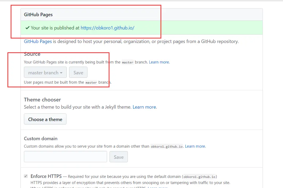
Task: Open Learn more link under Custom domain
Action: pyautogui.click(x=195, y=146)
